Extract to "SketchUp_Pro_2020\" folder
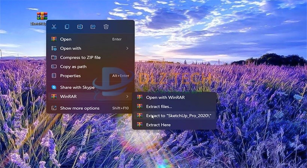The height and width of the screenshot is (168, 307). click(x=179, y=116)
